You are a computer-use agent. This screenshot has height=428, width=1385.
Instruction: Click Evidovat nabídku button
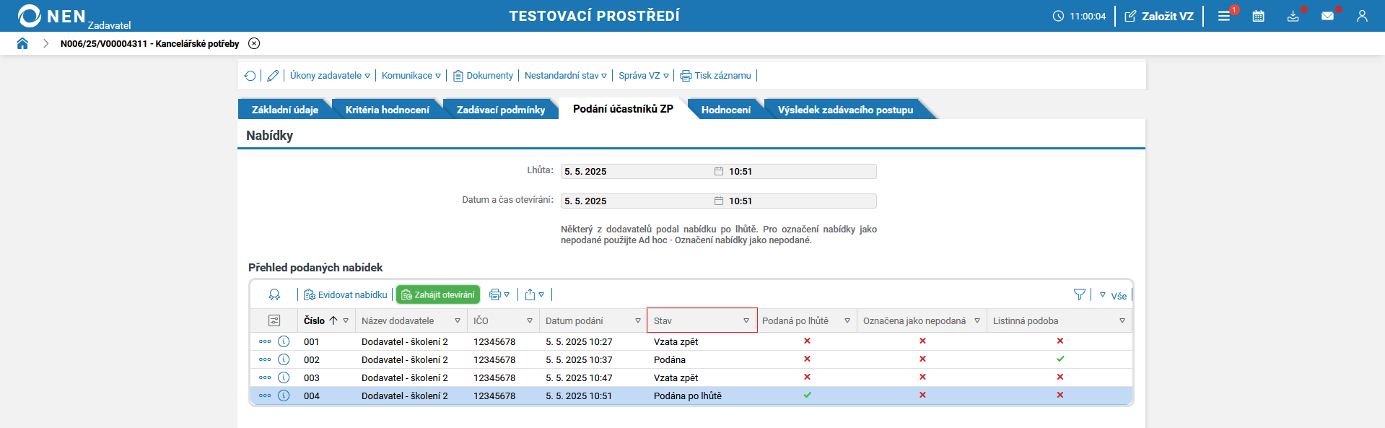pos(346,294)
